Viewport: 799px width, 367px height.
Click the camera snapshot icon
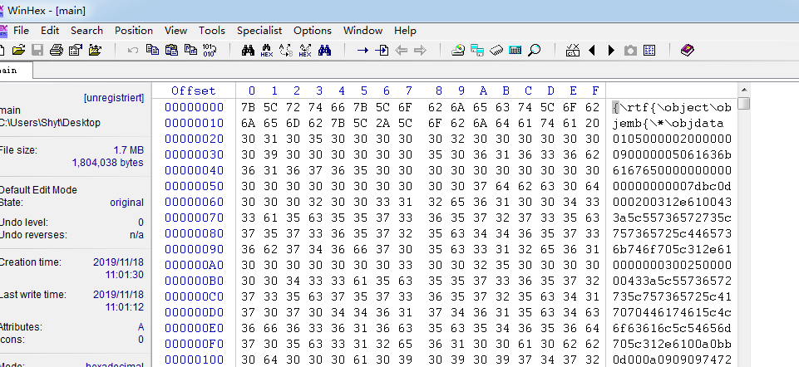(x=630, y=50)
